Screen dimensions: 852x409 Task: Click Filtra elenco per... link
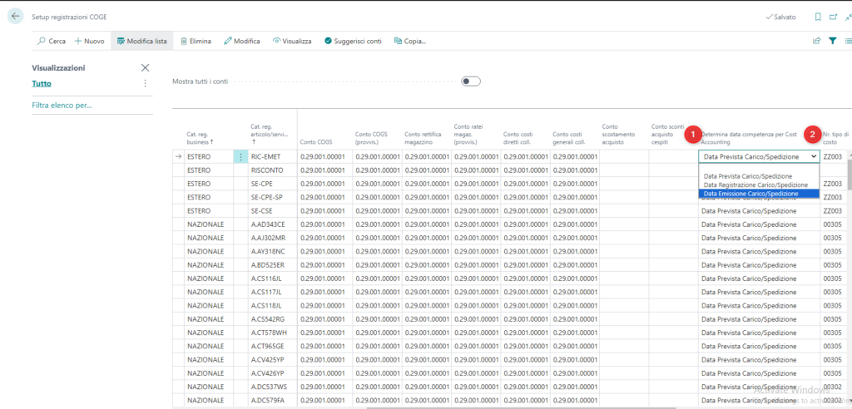click(x=62, y=106)
